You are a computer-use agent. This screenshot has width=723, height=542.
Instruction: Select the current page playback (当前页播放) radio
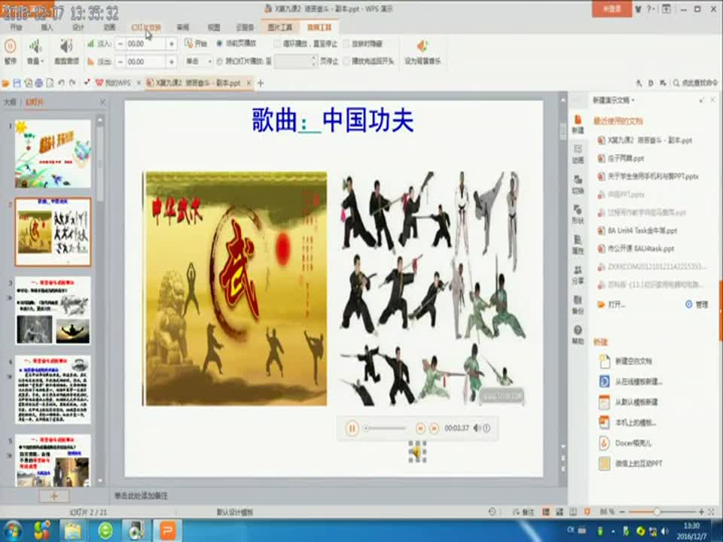coord(220,44)
